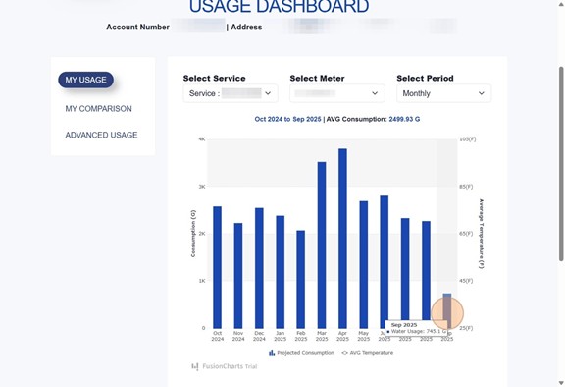
Task: Click the 2K y-axis tick label
Action: tap(202, 234)
